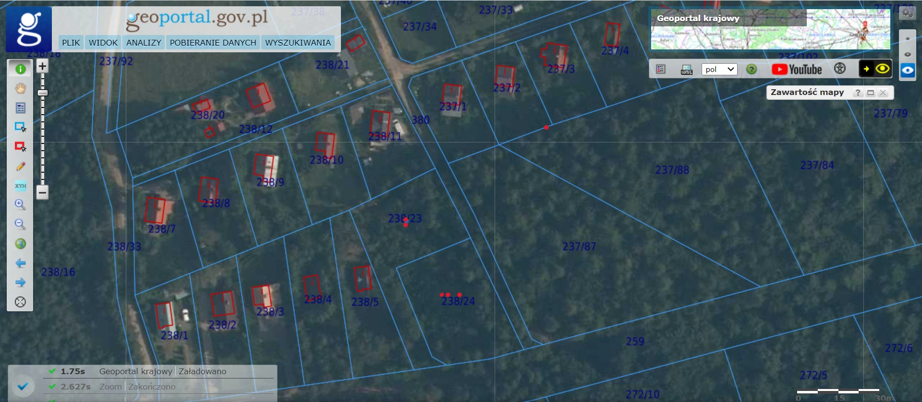Pick the pencil drawing tool
This screenshot has width=922, height=402.
tap(20, 166)
